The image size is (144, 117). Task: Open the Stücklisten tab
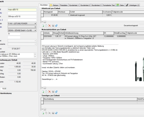44,5
